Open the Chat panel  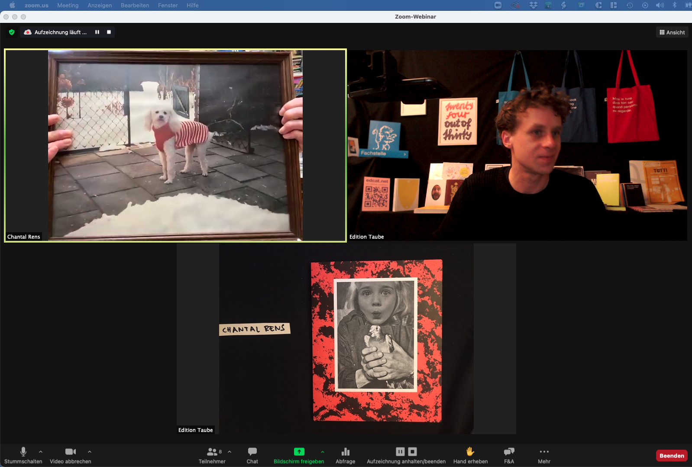tap(252, 455)
